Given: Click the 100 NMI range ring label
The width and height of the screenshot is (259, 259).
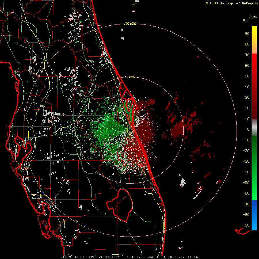Looking at the screenshot, I should point(130,24).
